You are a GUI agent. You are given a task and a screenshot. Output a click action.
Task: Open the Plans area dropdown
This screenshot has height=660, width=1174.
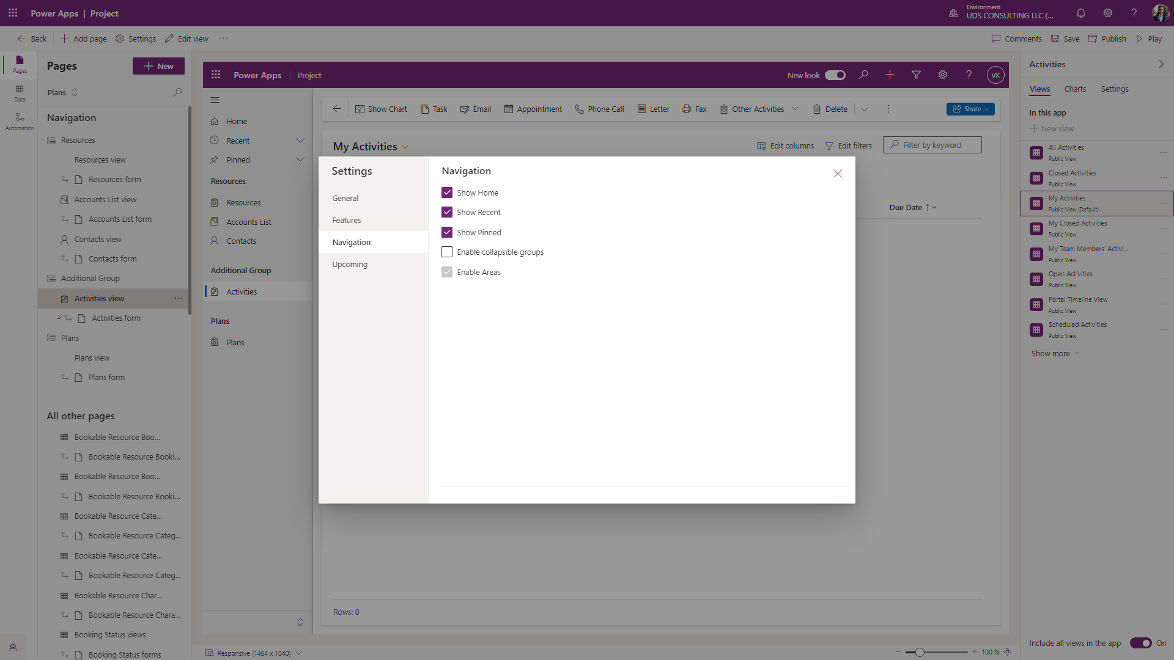pos(63,92)
